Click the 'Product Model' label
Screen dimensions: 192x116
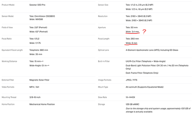[8, 5]
